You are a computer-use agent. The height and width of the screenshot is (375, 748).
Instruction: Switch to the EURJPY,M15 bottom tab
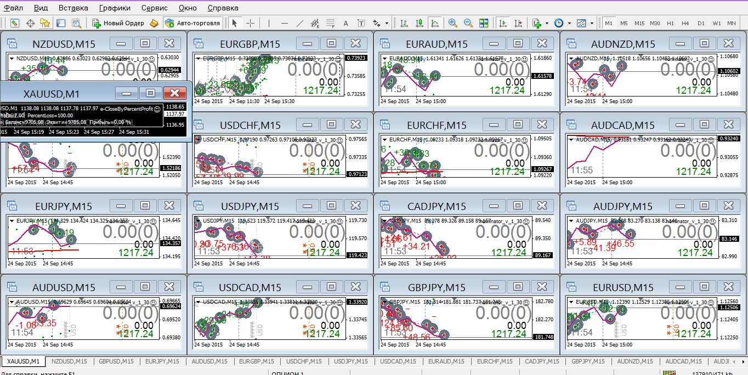click(162, 361)
